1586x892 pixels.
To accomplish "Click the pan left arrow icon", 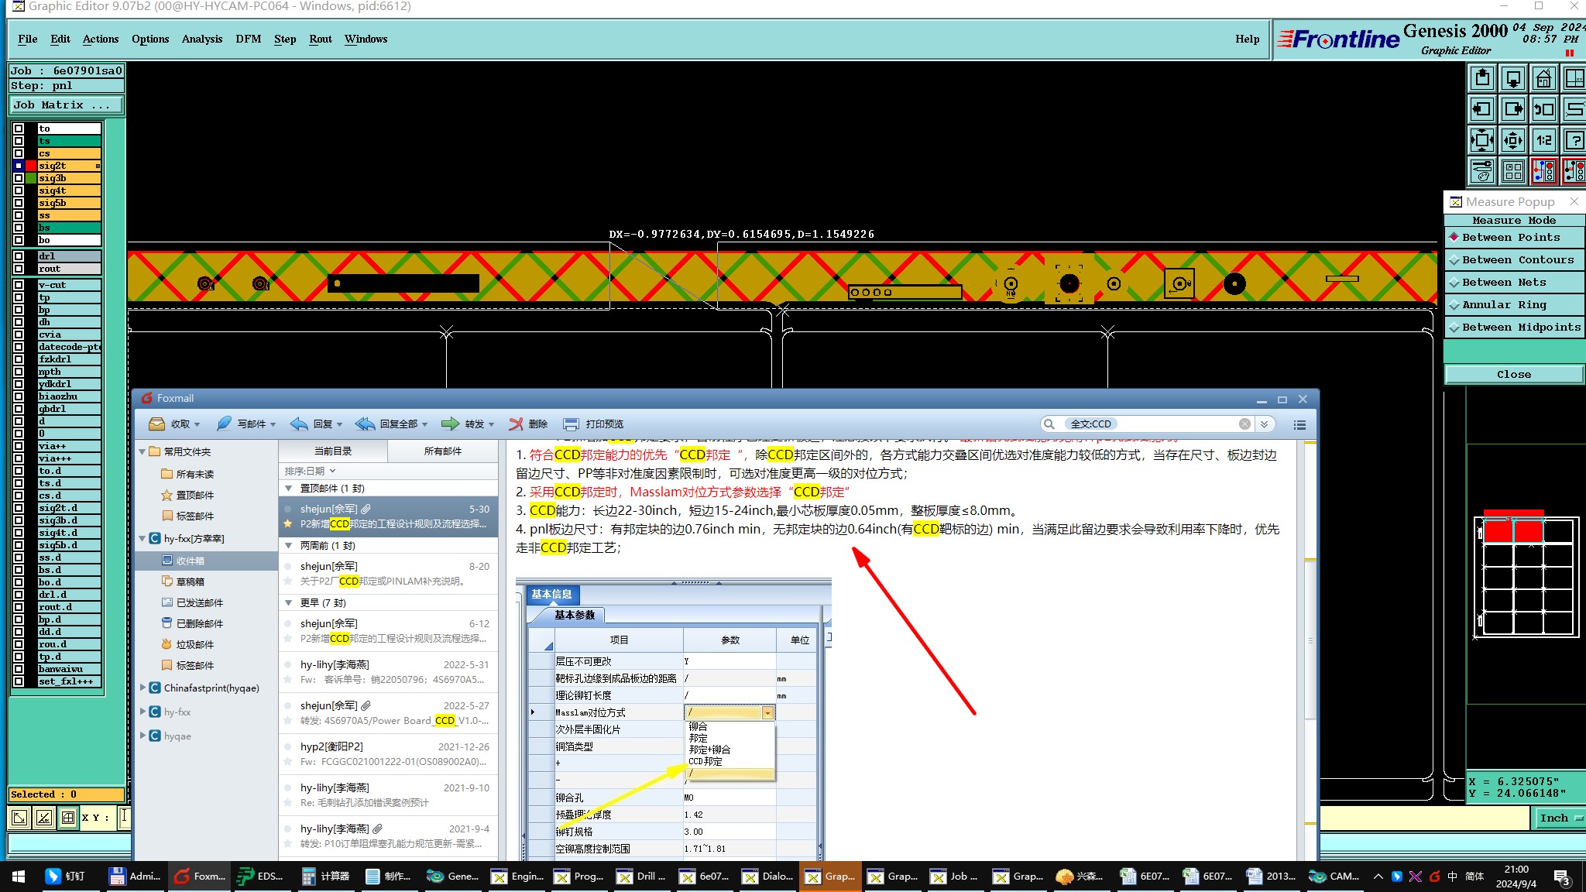I will tap(1482, 109).
